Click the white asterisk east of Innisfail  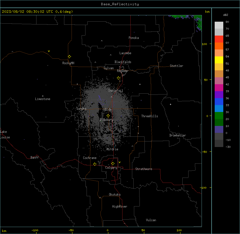point(140,84)
